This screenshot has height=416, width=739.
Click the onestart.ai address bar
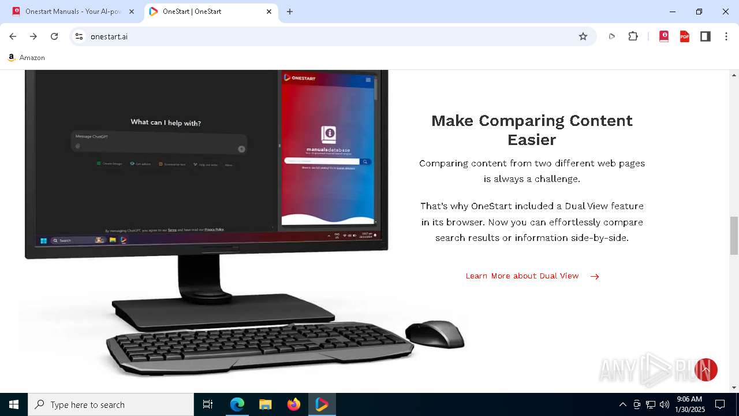332,36
